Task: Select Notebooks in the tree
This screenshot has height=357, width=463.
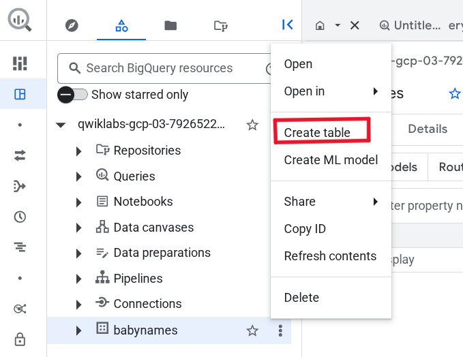Action: [143, 202]
